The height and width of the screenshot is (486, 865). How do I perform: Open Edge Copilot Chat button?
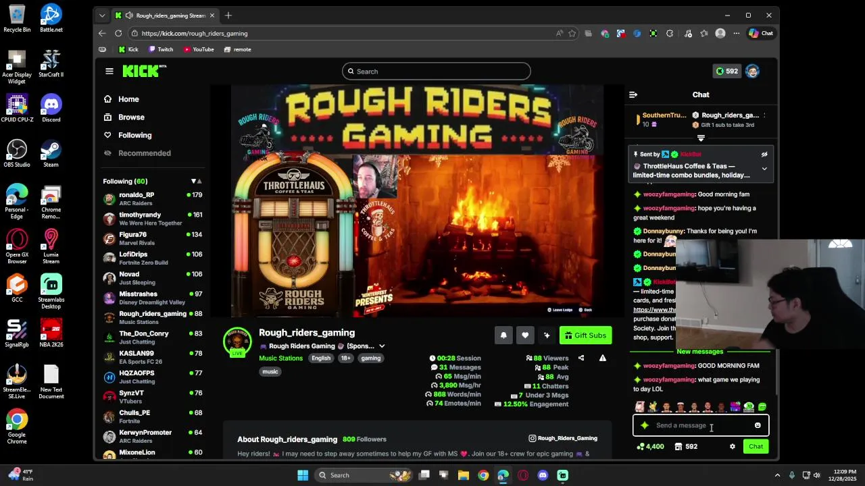click(761, 33)
